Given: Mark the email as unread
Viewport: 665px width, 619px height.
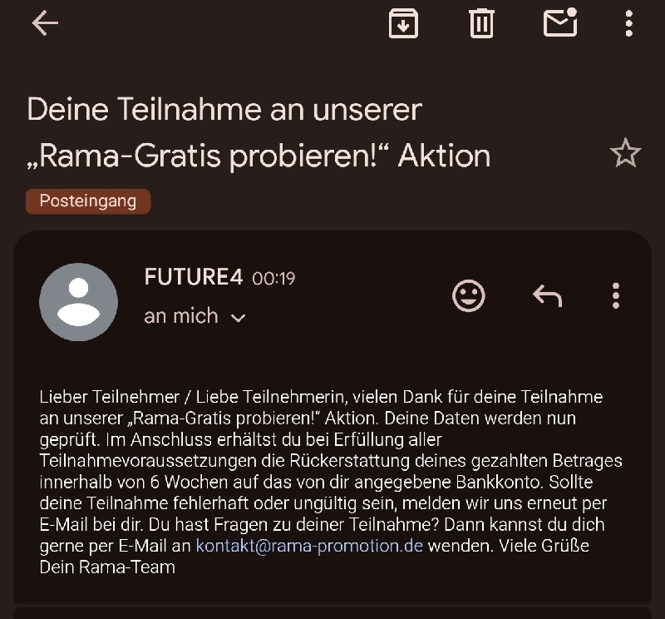Looking at the screenshot, I should click(561, 22).
